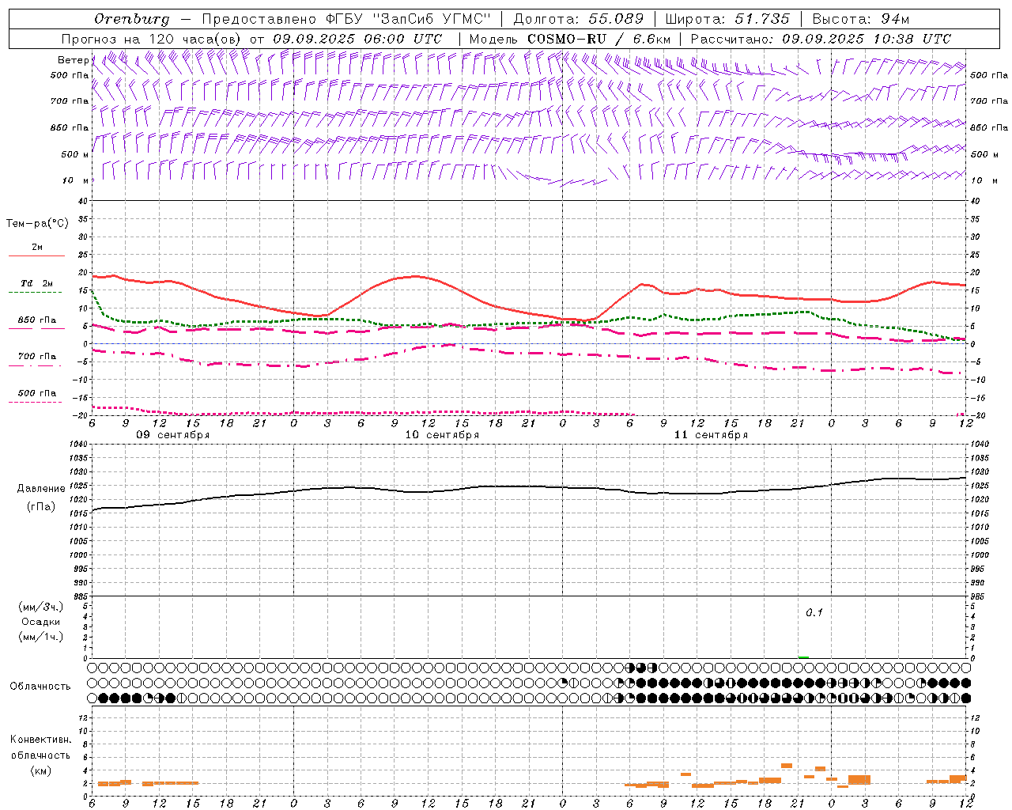Click the Долгота: 55.089 value

click(x=579, y=19)
